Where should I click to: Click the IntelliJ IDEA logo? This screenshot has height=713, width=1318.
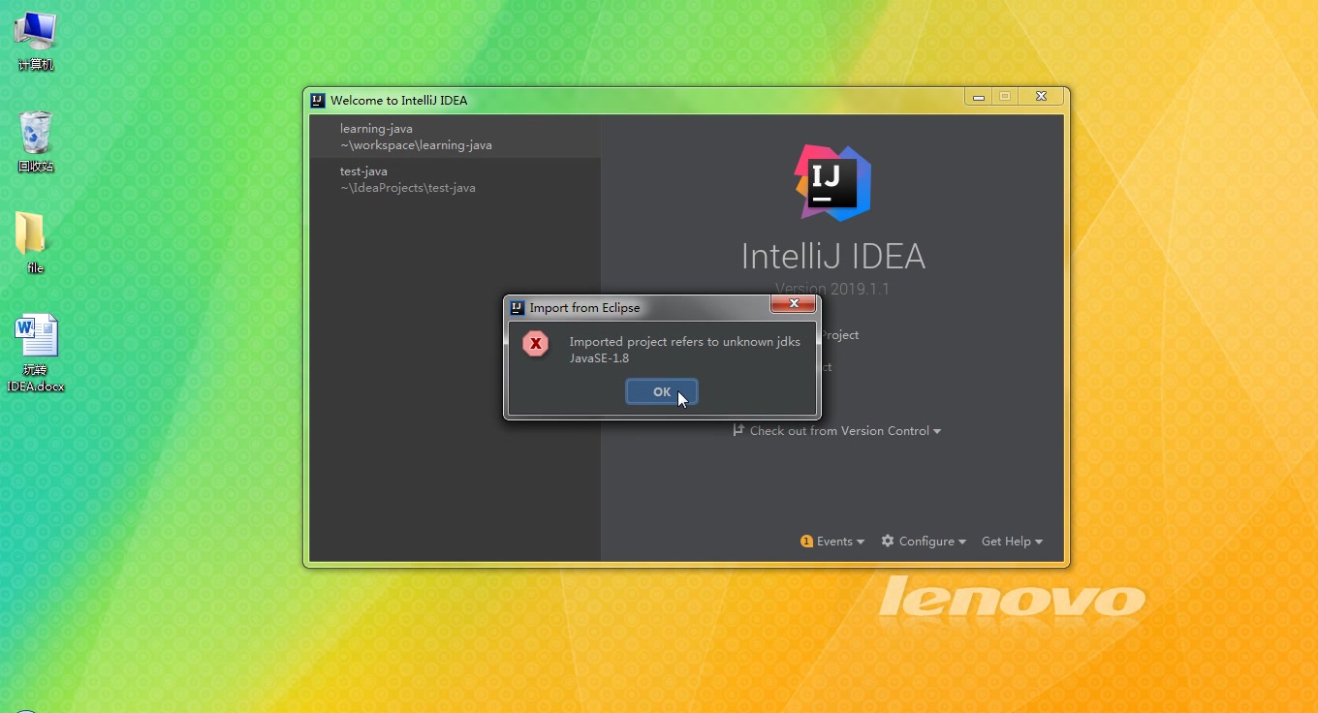click(832, 182)
